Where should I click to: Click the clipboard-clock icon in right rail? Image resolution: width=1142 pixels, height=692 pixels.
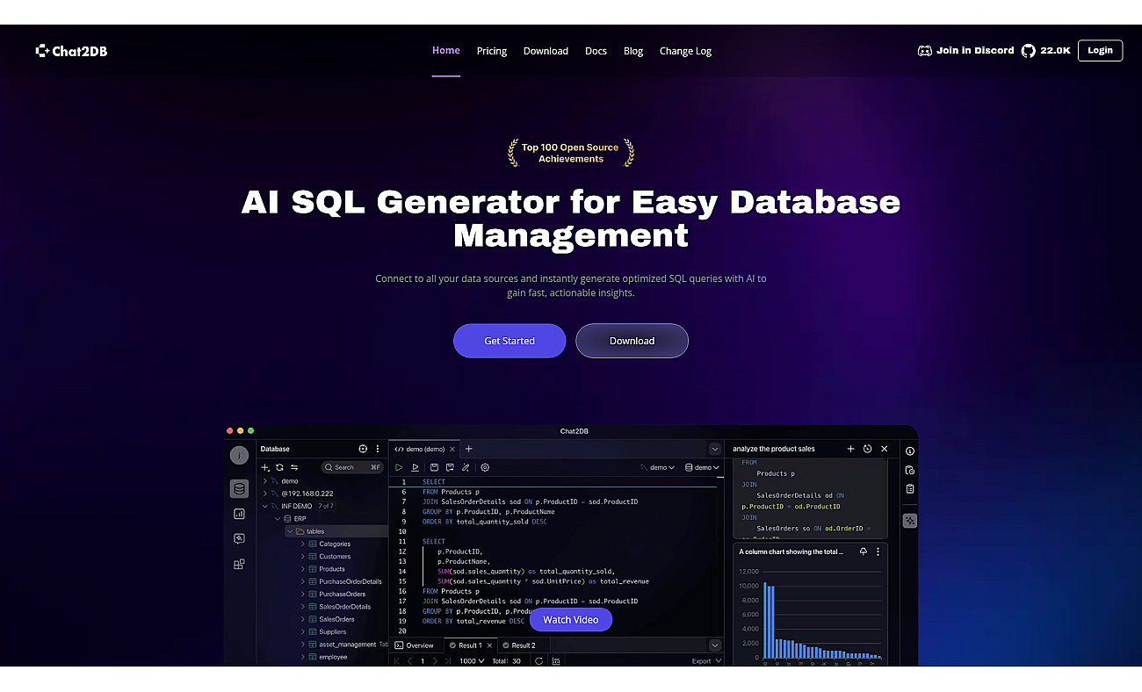[x=910, y=470]
